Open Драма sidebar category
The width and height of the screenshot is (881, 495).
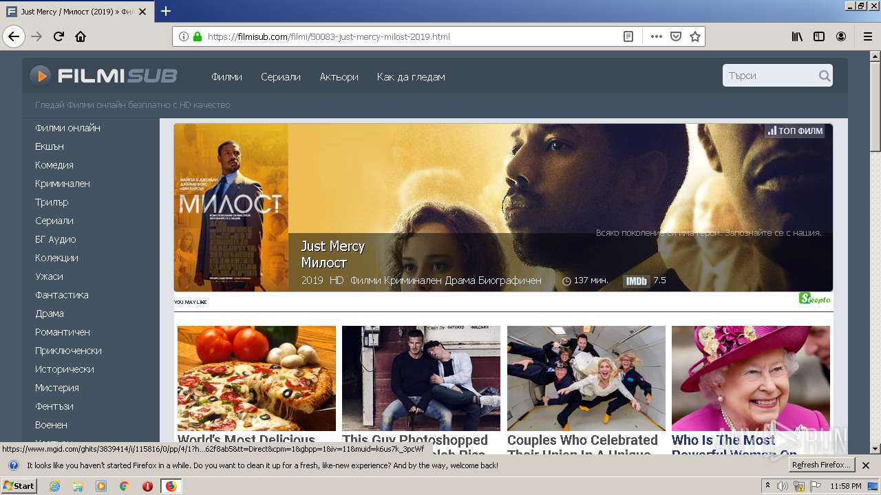click(x=50, y=313)
